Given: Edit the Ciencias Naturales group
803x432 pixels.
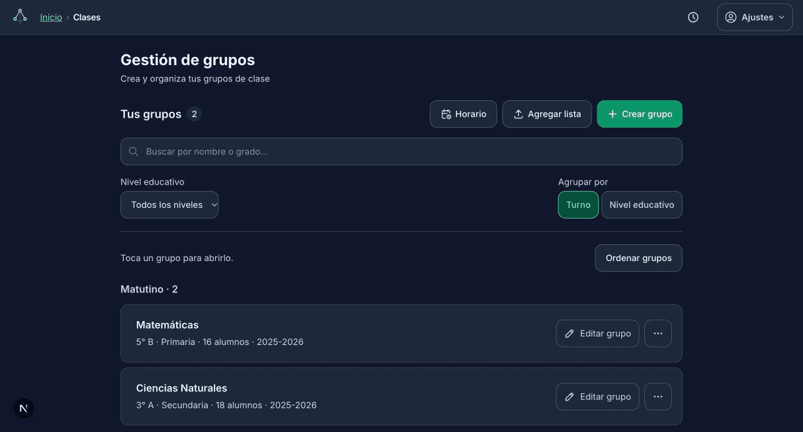Looking at the screenshot, I should coord(597,396).
